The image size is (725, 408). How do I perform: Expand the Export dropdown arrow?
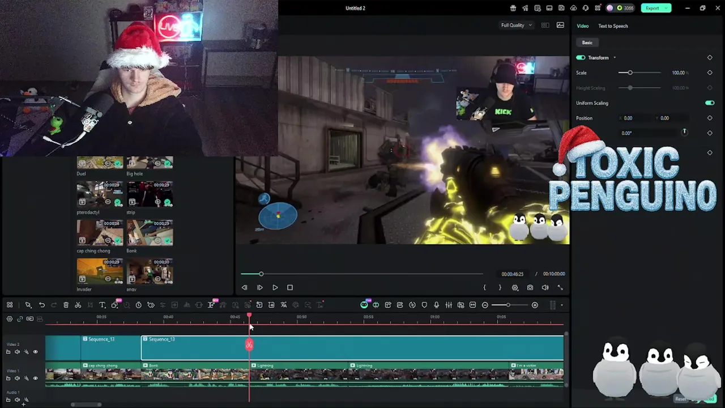667,8
